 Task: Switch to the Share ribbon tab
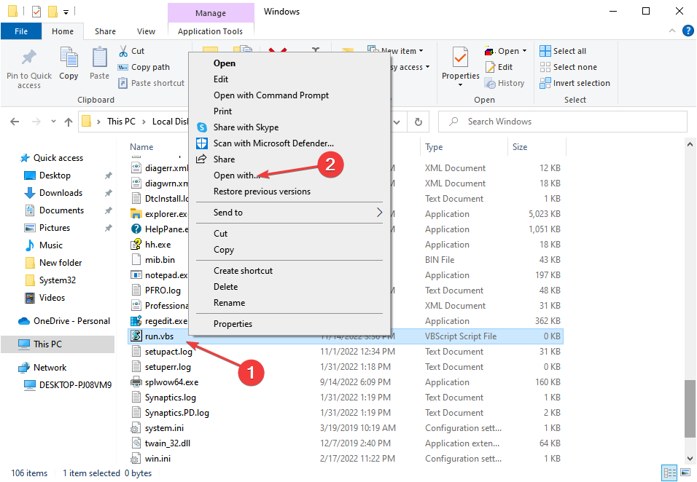click(x=105, y=31)
